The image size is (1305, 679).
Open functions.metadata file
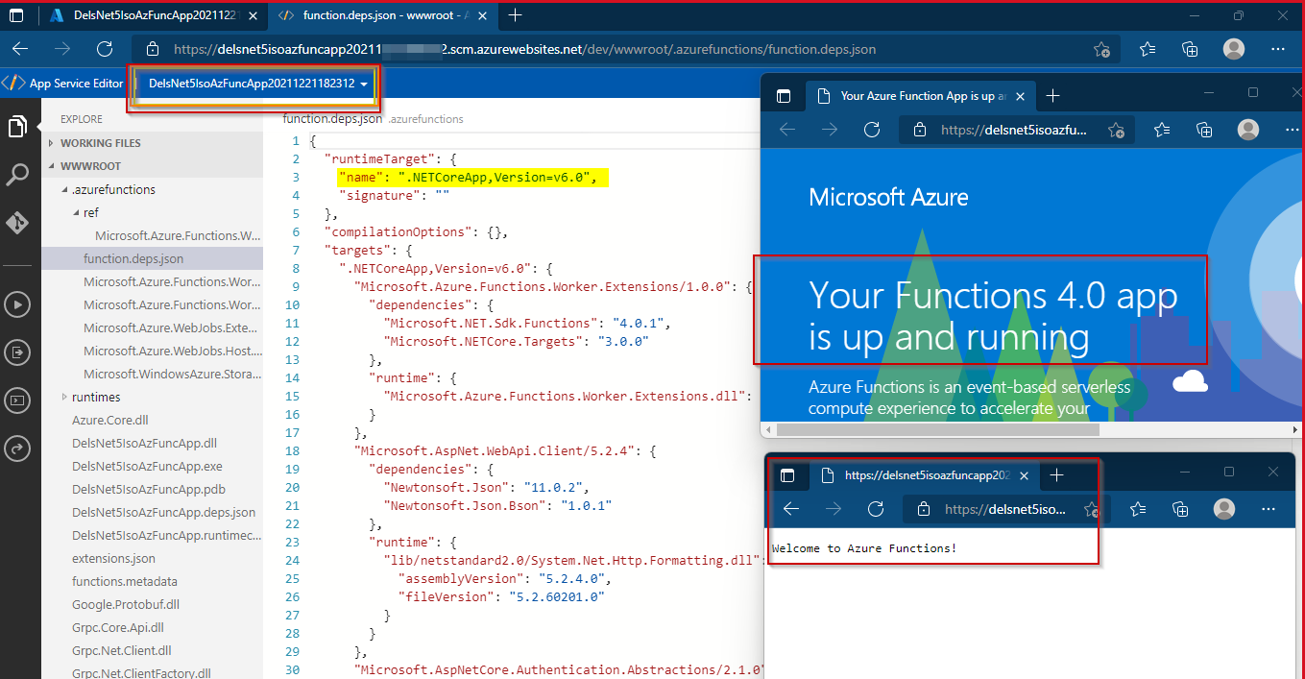125,581
